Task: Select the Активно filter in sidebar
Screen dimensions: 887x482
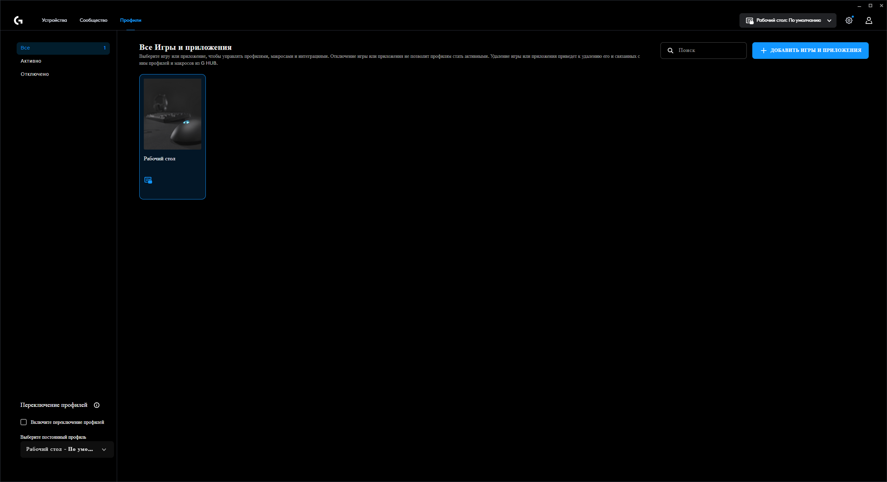Action: [x=31, y=61]
